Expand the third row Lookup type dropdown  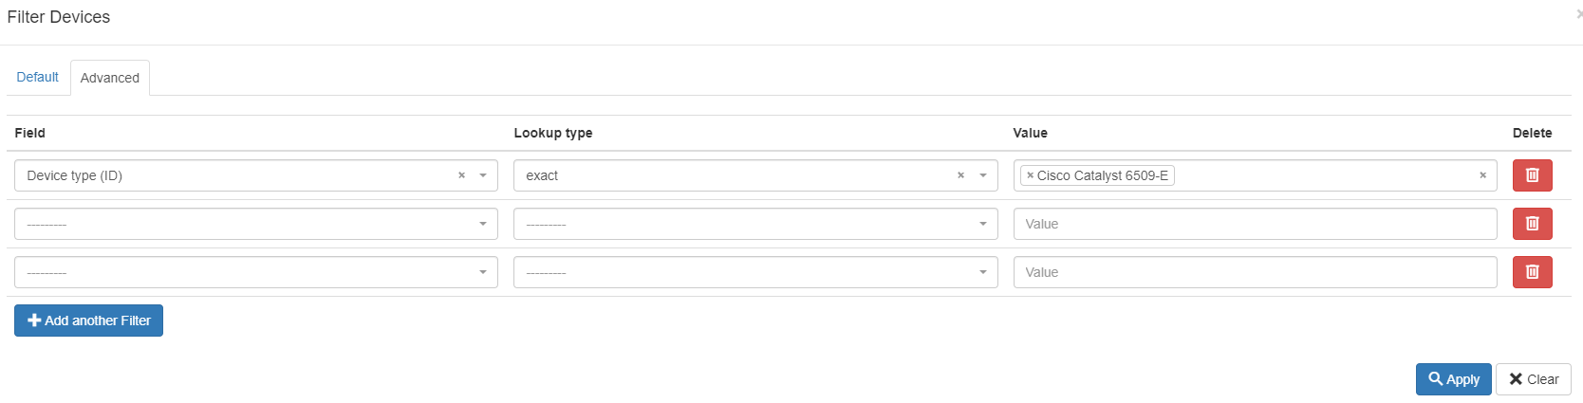point(754,272)
